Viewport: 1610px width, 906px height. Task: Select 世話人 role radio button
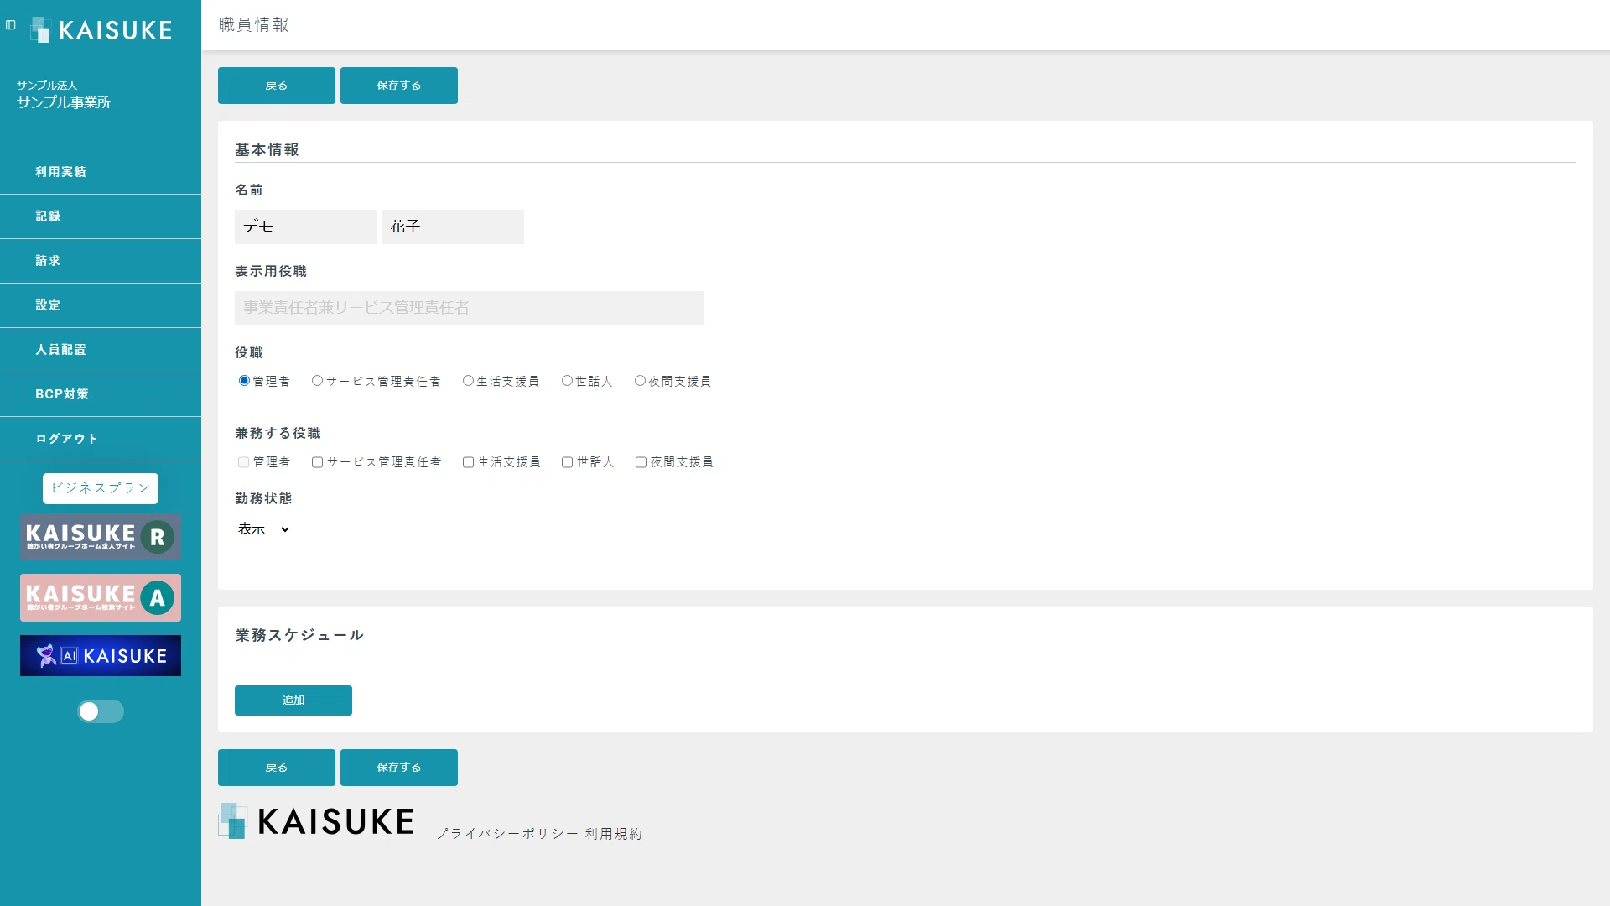tap(567, 381)
